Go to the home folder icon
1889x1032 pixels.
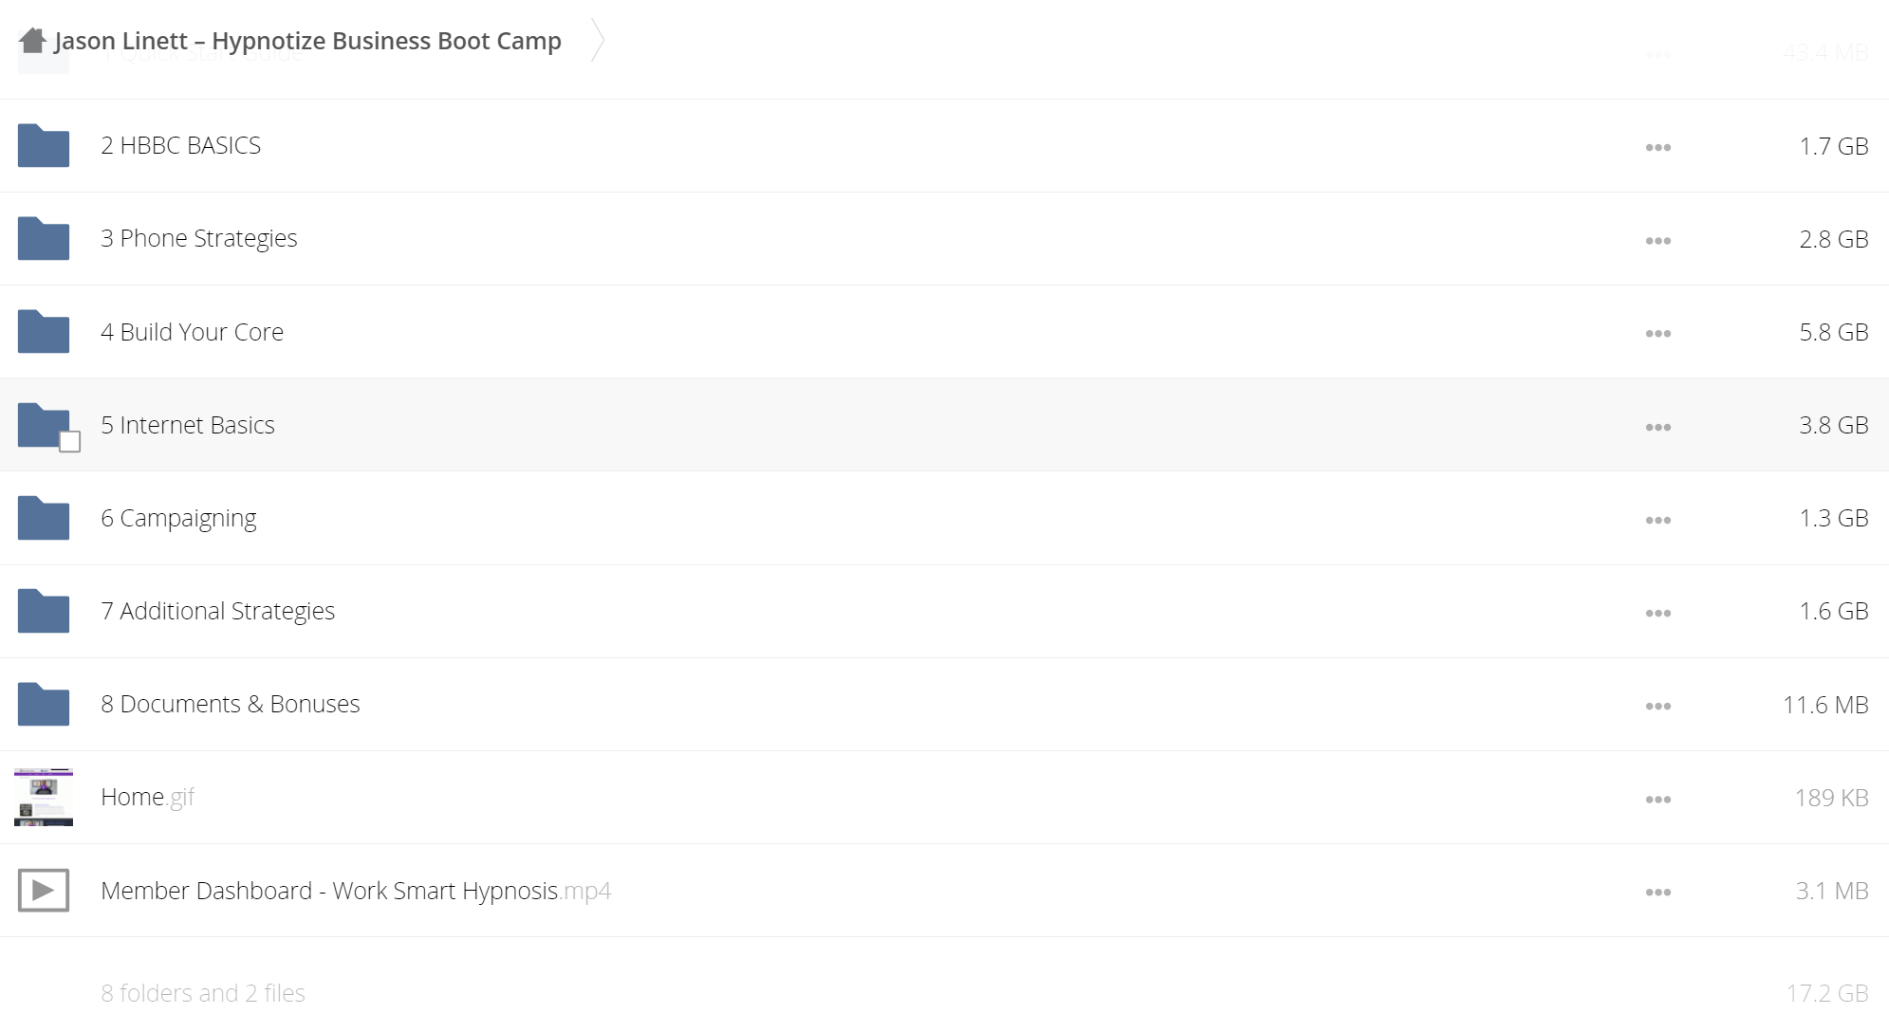pos(32,40)
